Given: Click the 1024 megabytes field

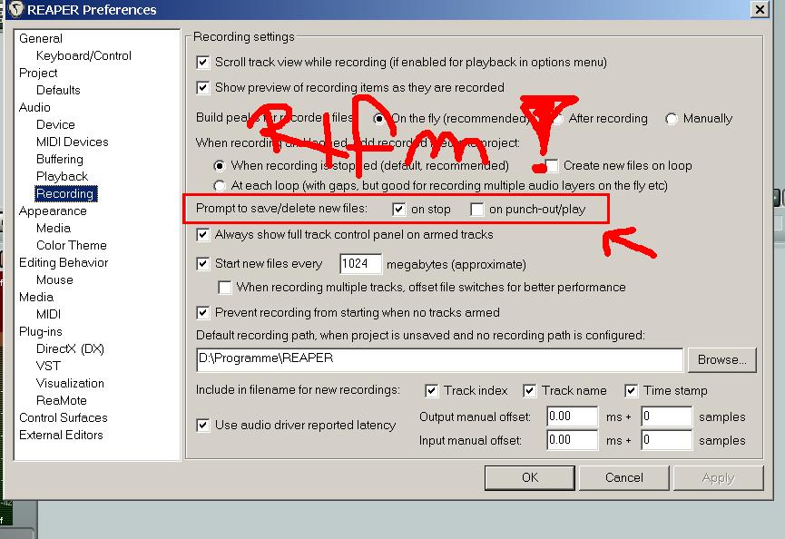Looking at the screenshot, I should point(360,264).
